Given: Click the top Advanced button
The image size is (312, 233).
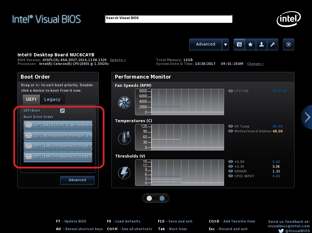Looking at the screenshot, I should coord(206,44).
